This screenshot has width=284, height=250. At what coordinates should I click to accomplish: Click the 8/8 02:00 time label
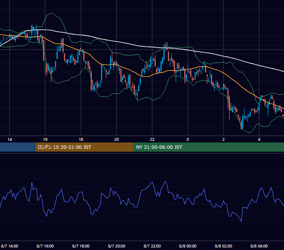223,246
